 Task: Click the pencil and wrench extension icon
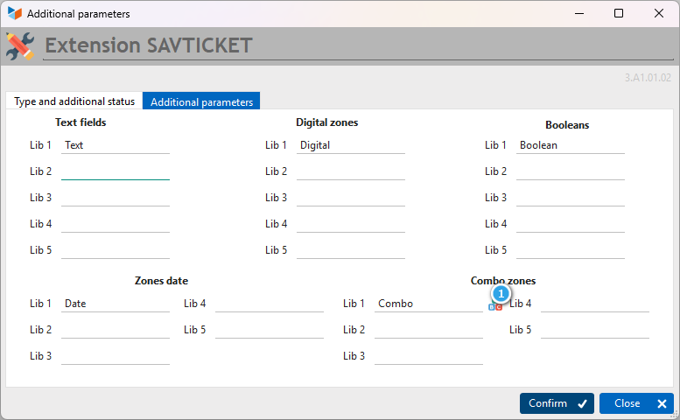pyautogui.click(x=20, y=46)
